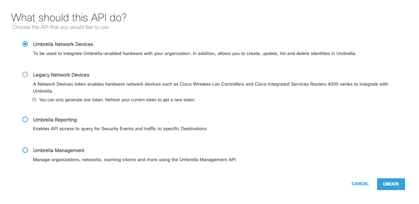Click the 'Umbrella Network Devices' label

(63, 44)
